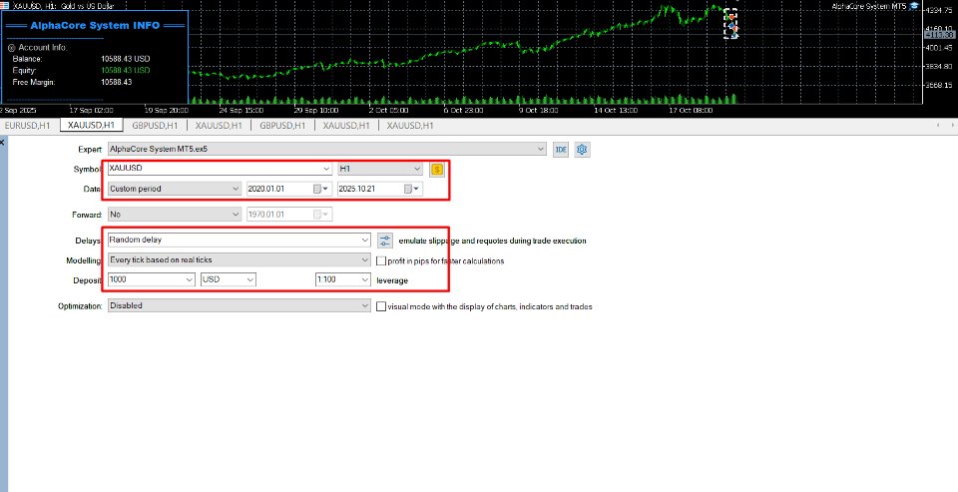
Task: Open expert settings via the gear icon
Action: [582, 149]
